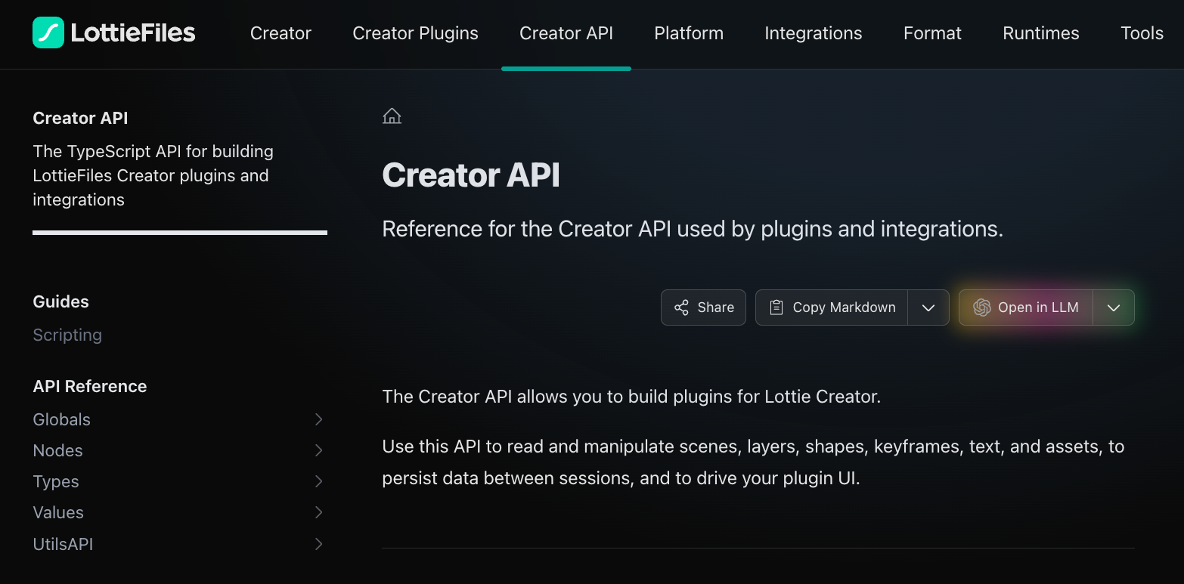This screenshot has height=584, width=1184.
Task: Open the Types sidebar item
Action: coord(56,481)
